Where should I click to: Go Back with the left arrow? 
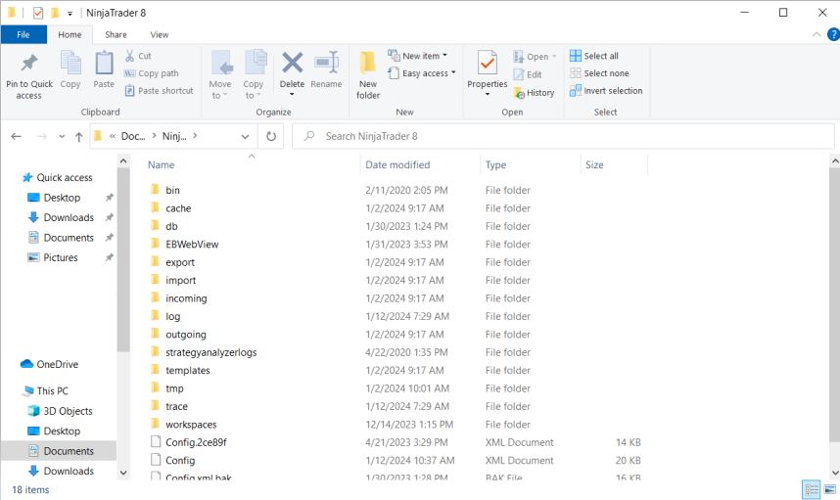coord(16,137)
